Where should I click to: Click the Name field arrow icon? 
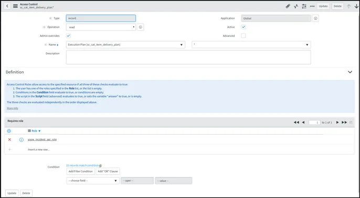[x=58, y=45]
